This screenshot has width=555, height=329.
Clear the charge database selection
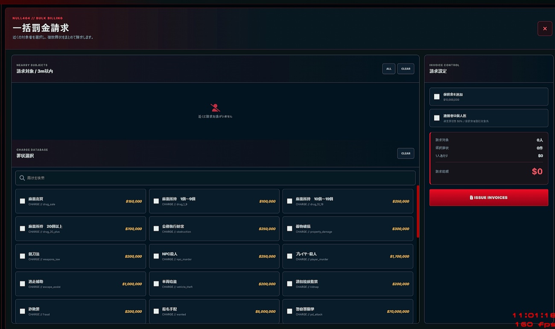[406, 153]
